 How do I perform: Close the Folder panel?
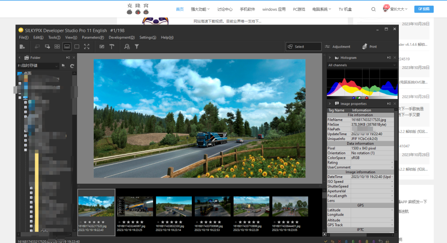[x=74, y=58]
